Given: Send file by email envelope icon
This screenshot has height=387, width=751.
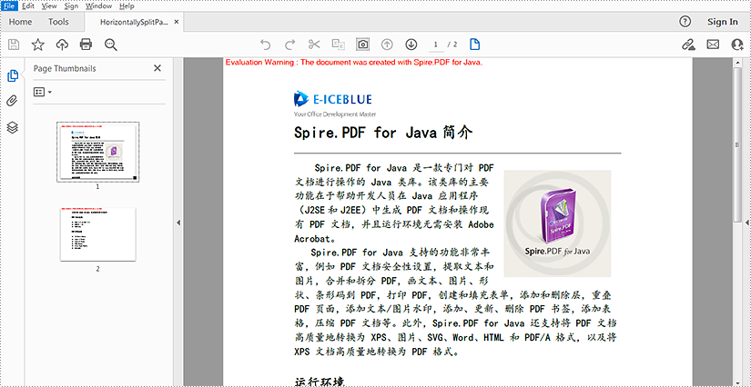Looking at the screenshot, I should tap(713, 45).
